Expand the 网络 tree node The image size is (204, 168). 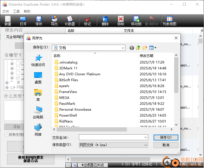tap(7, 87)
